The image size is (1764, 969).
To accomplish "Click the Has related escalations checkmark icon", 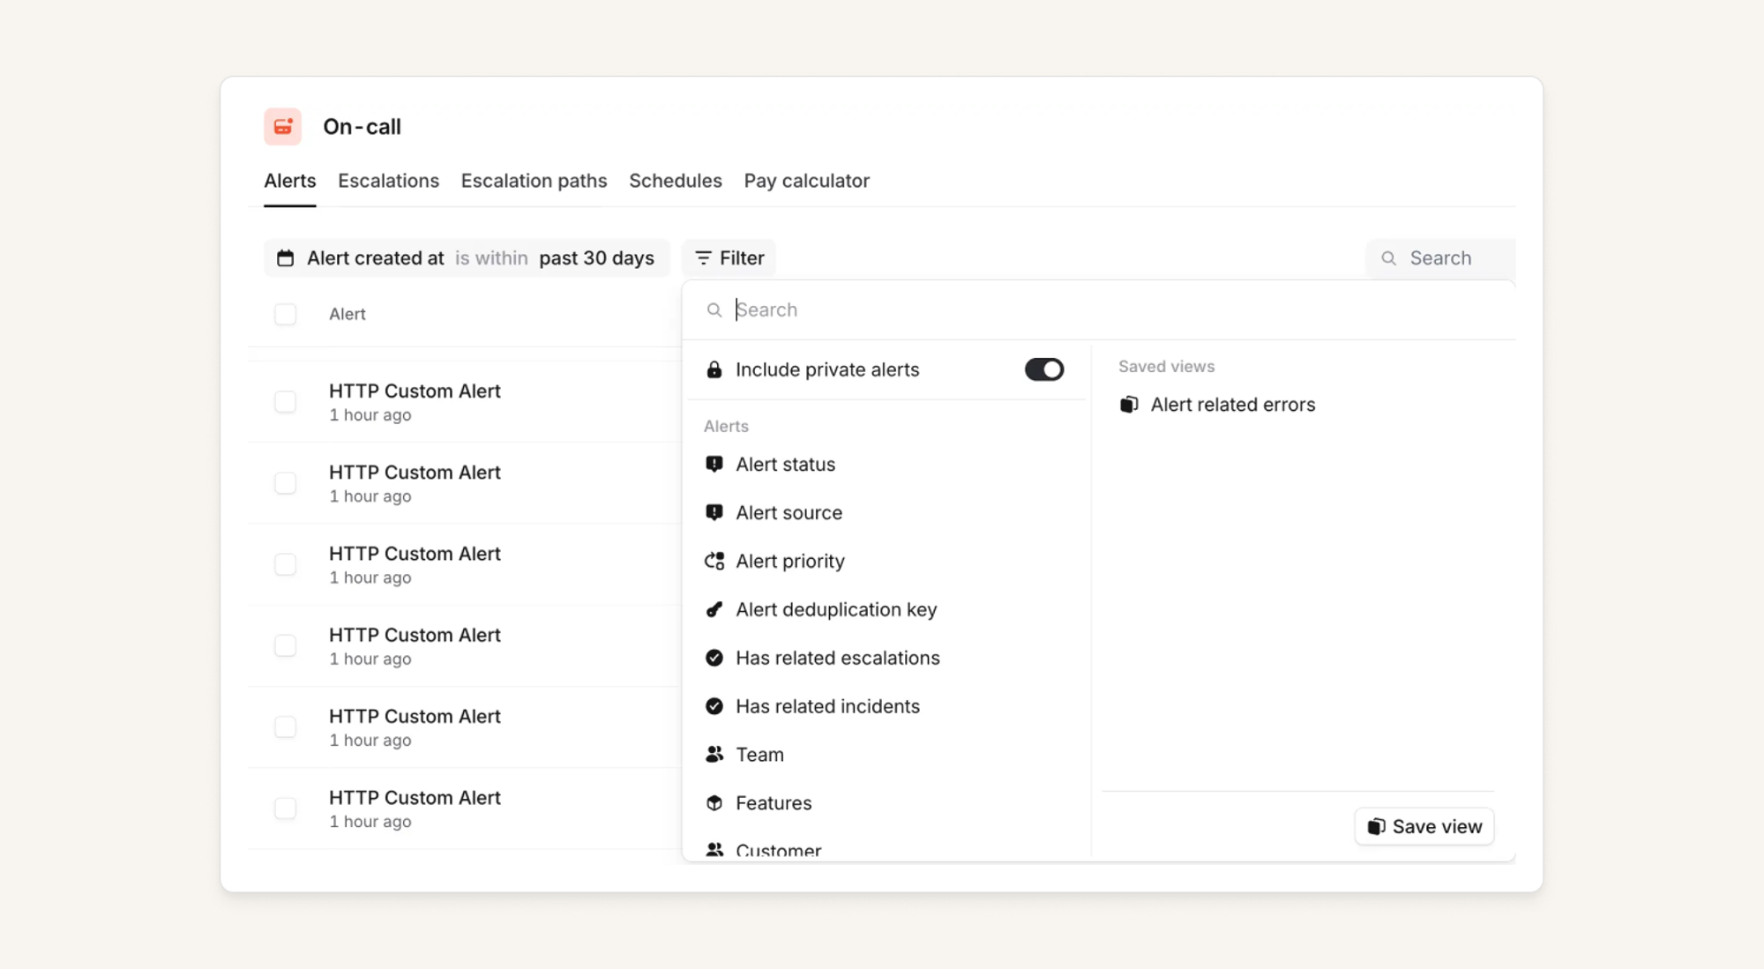I will [714, 659].
